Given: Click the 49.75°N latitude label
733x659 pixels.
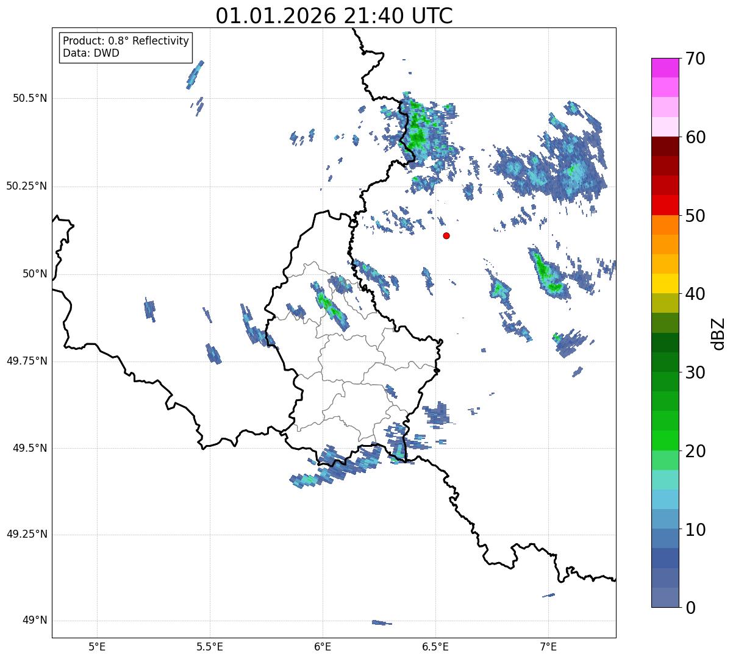Looking at the screenshot, I should [26, 361].
